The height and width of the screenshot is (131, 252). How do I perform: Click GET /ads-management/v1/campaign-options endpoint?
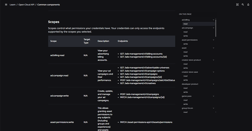[142, 71]
